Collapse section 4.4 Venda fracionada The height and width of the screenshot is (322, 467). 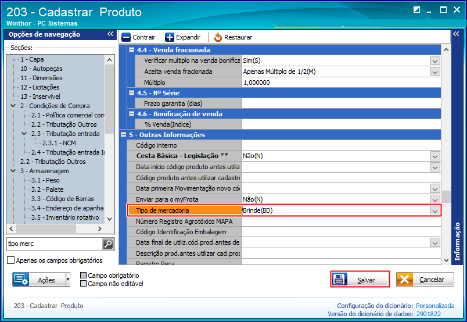point(131,50)
